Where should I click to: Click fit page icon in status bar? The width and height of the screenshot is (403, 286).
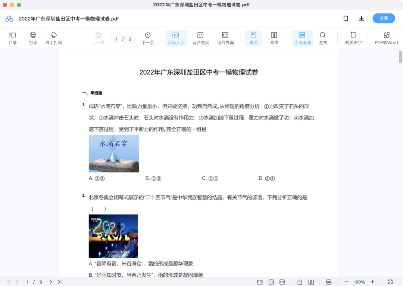click(x=282, y=282)
